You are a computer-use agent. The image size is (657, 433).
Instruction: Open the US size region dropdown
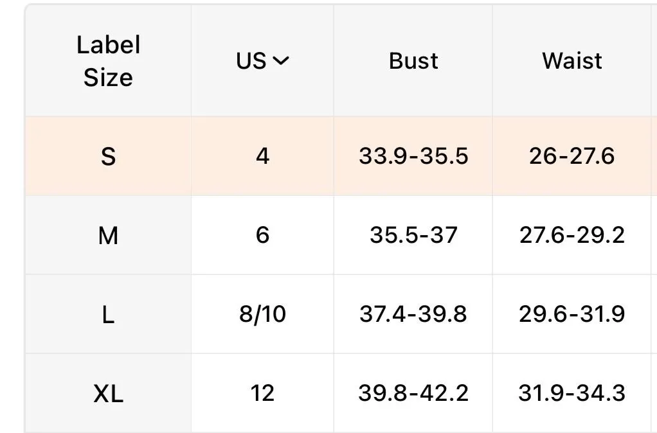click(262, 61)
